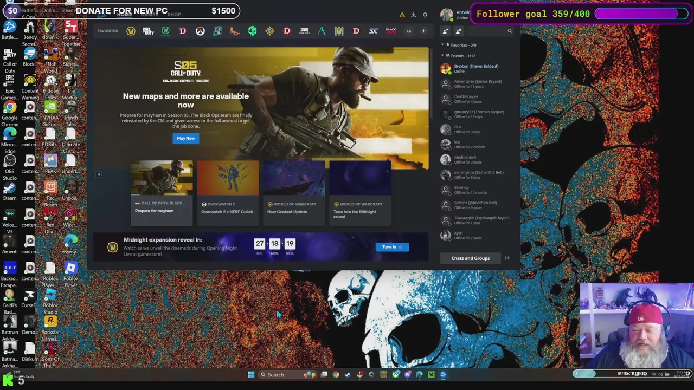Open Black Ops favorite icon

pyautogui.click(x=391, y=31)
